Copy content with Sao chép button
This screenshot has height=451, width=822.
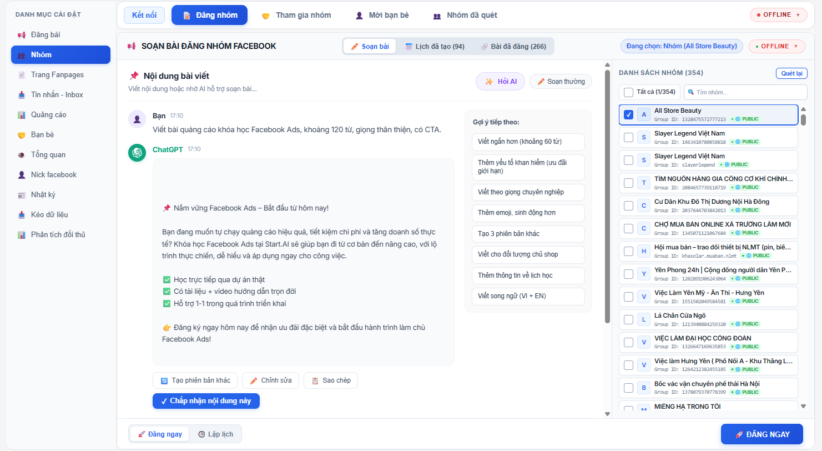point(331,380)
